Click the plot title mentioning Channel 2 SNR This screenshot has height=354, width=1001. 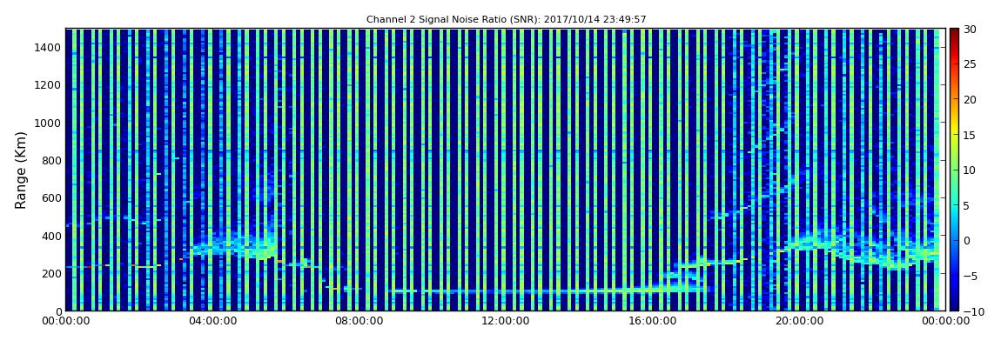507,20
